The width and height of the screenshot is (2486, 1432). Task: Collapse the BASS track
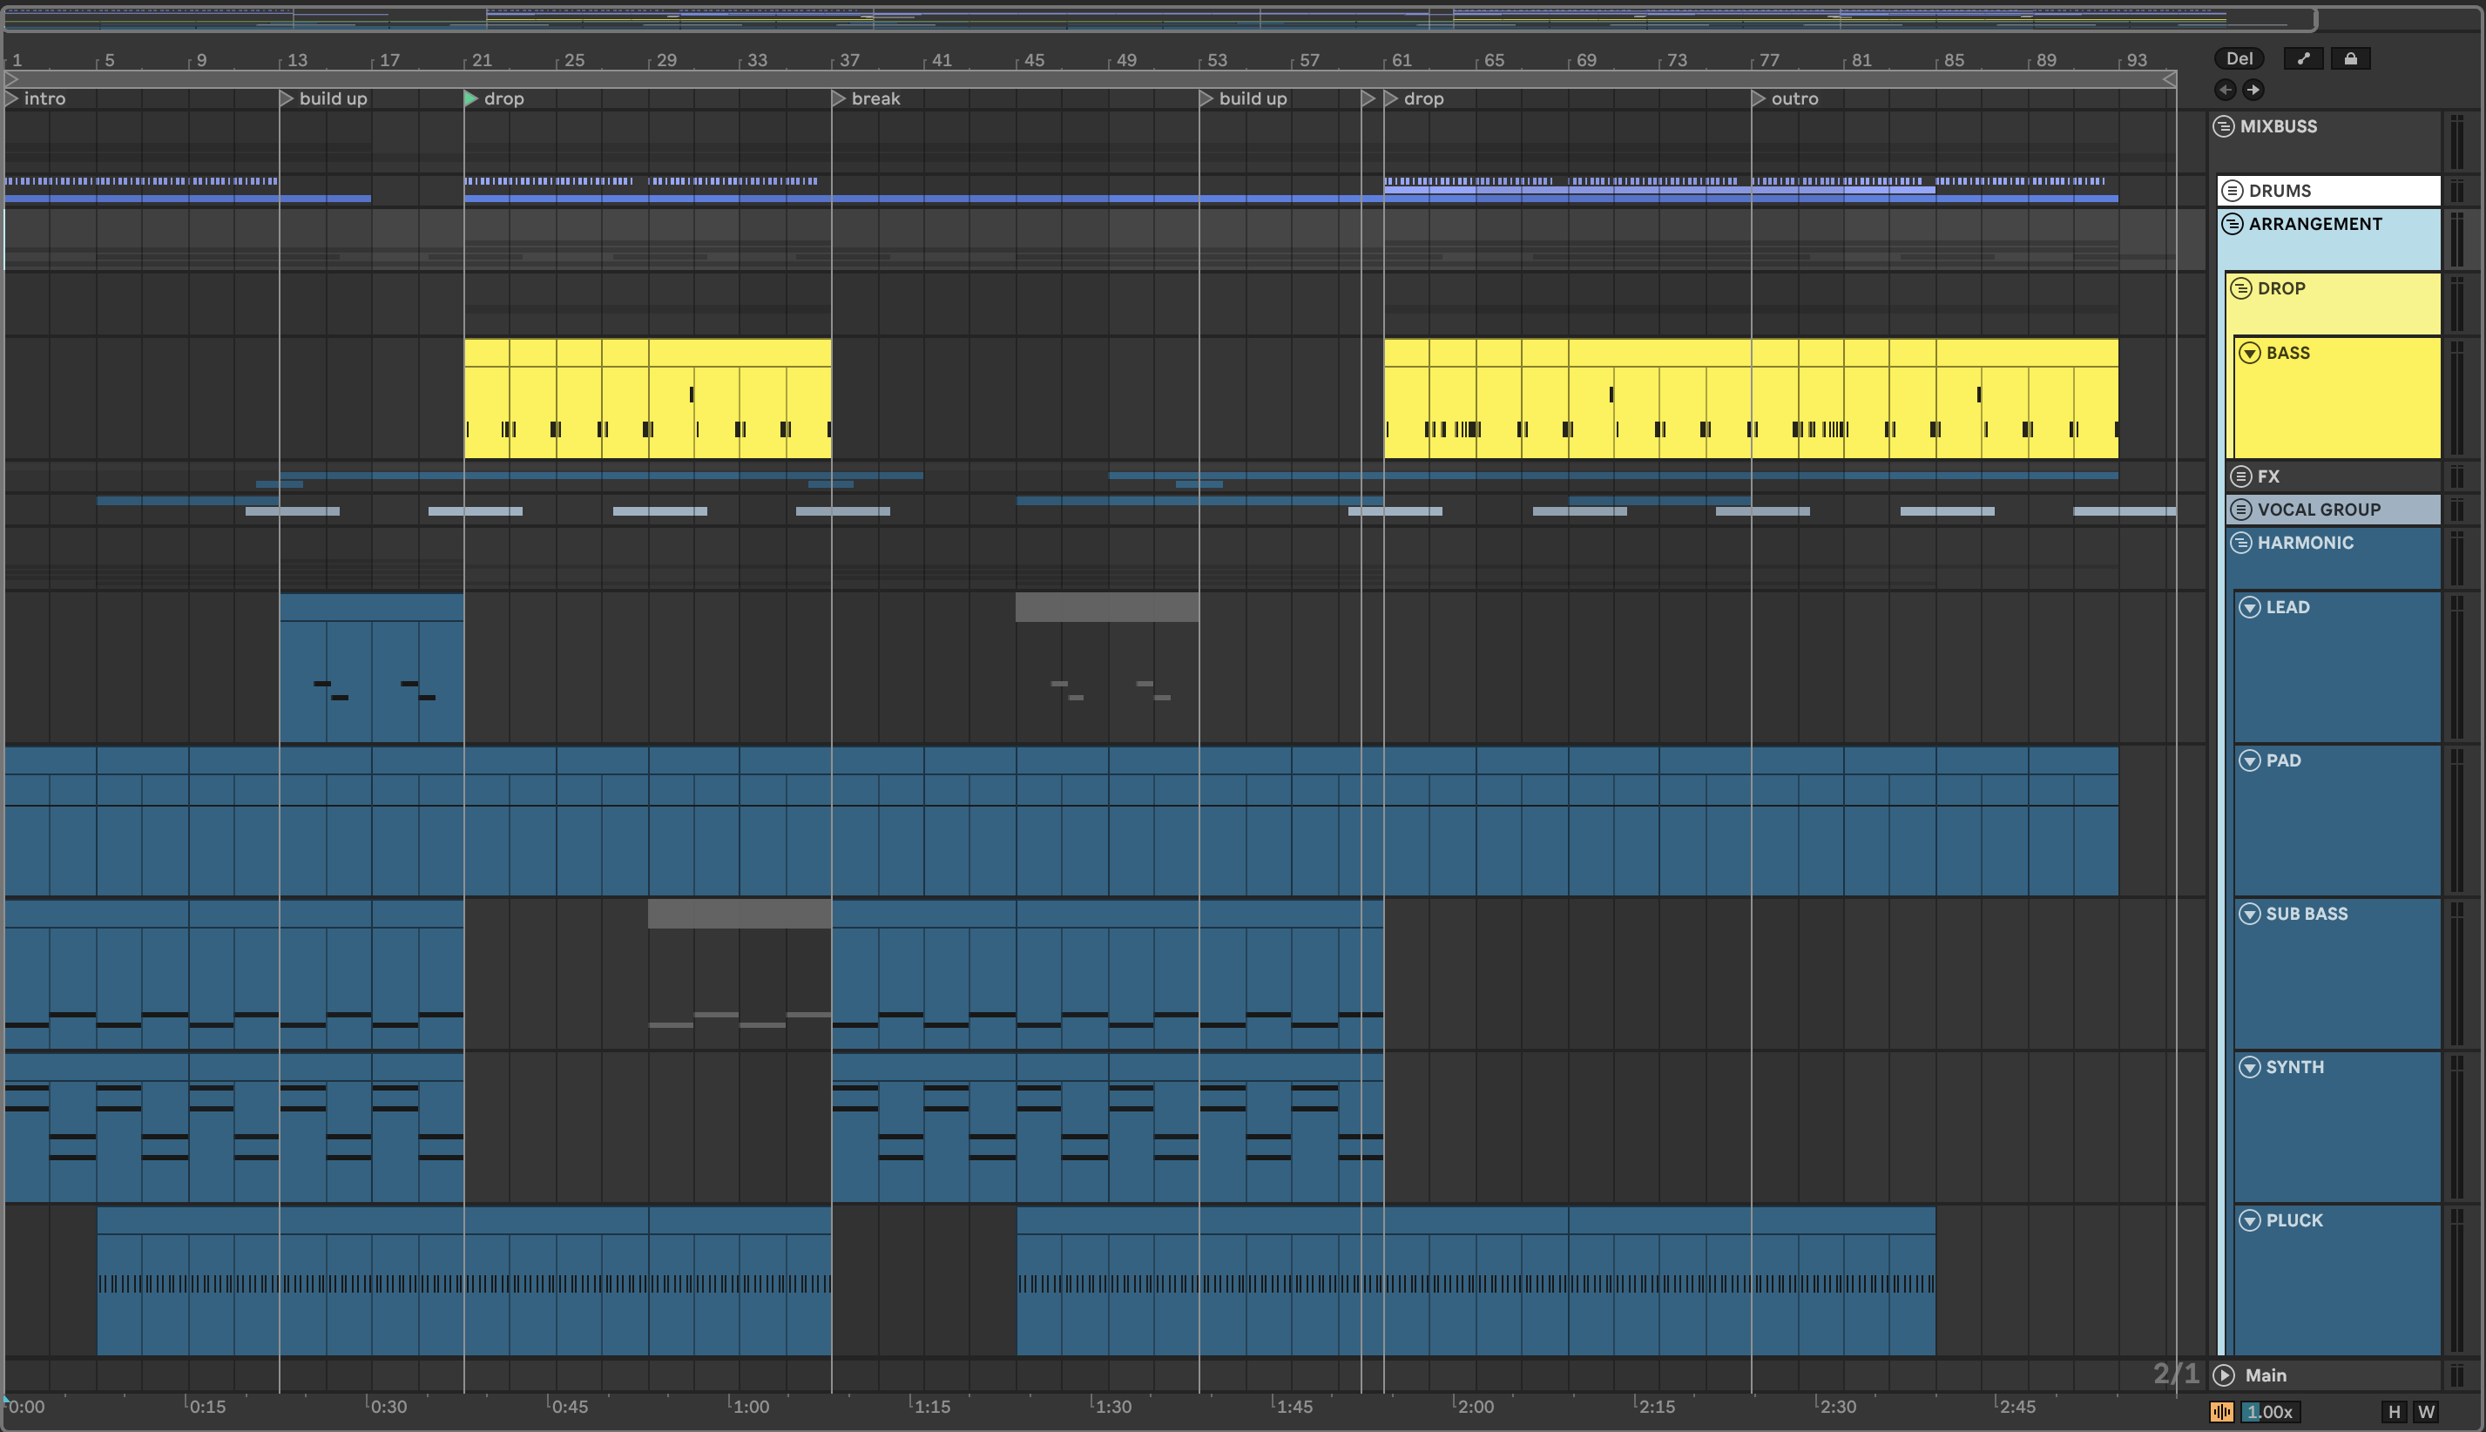2250,353
